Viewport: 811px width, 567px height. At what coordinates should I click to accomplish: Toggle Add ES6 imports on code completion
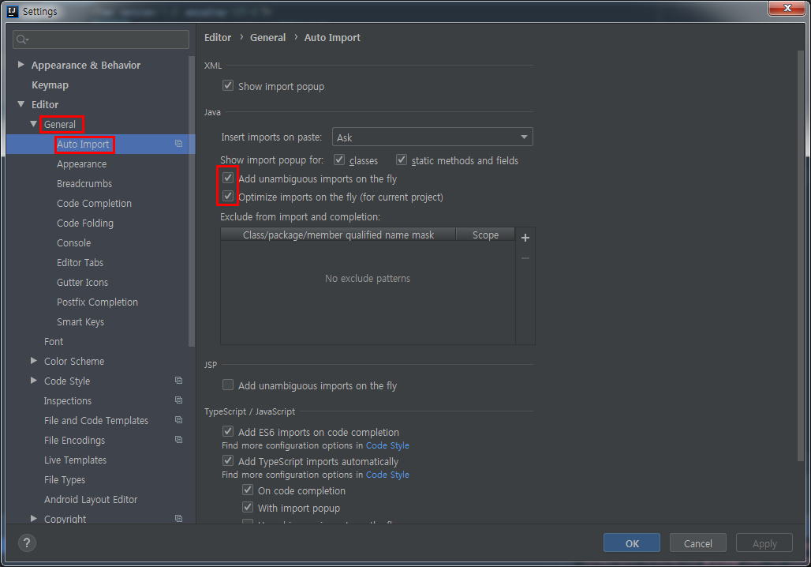pyautogui.click(x=227, y=431)
